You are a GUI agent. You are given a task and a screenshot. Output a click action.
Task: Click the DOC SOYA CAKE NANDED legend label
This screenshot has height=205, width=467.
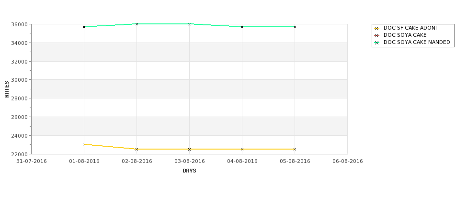click(417, 42)
